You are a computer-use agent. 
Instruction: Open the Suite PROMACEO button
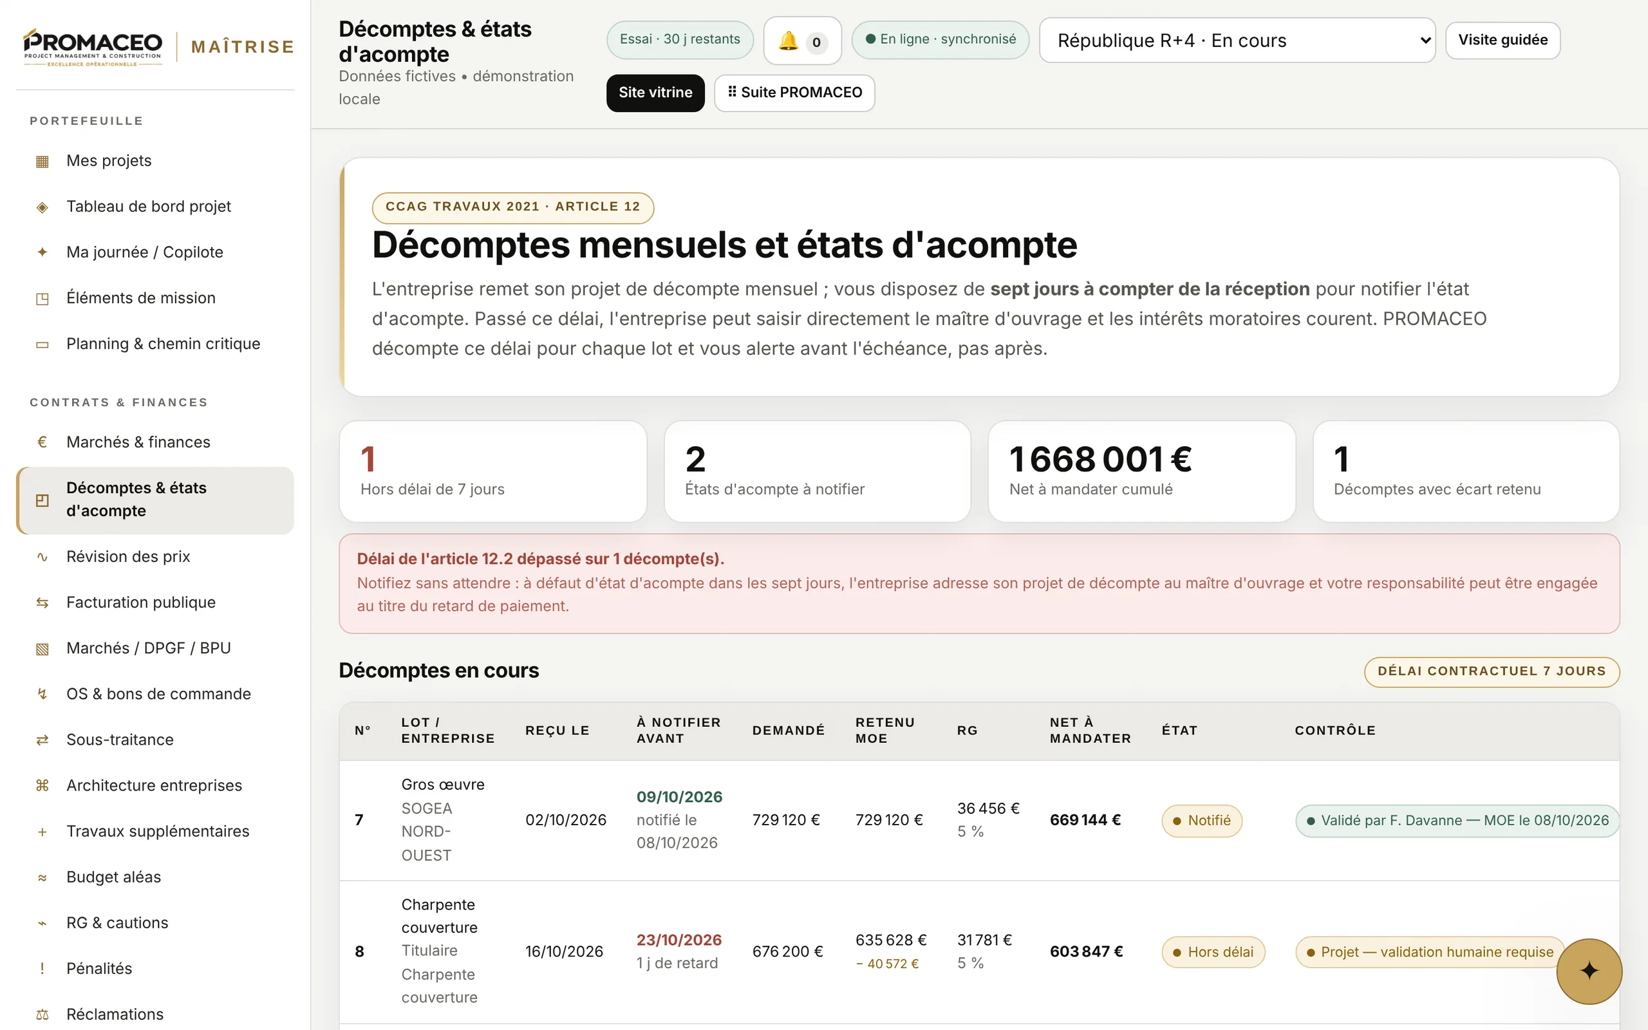794,93
